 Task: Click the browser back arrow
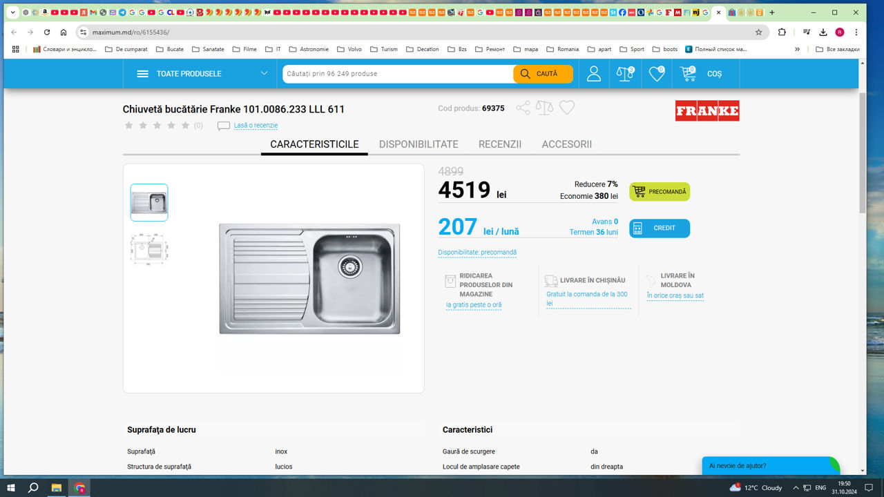point(14,32)
